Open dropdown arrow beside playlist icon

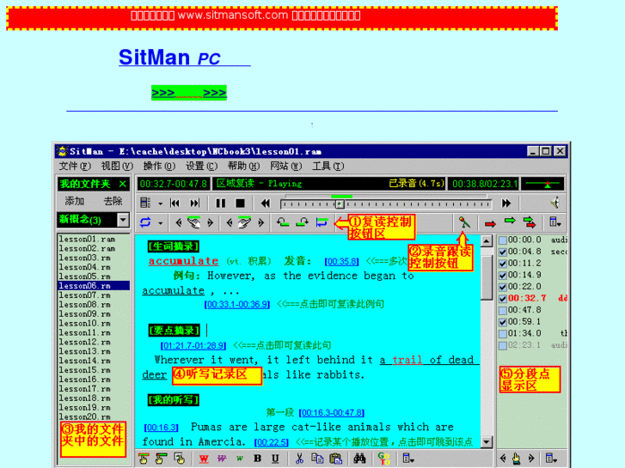pyautogui.click(x=160, y=204)
